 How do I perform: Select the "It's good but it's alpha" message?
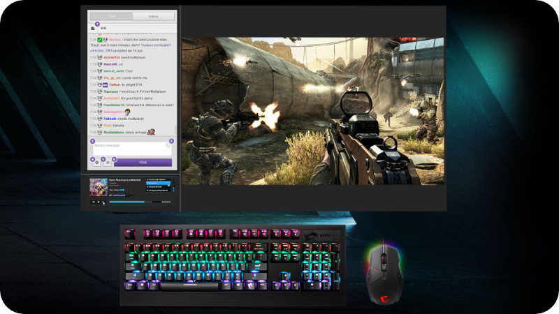[x=136, y=98]
